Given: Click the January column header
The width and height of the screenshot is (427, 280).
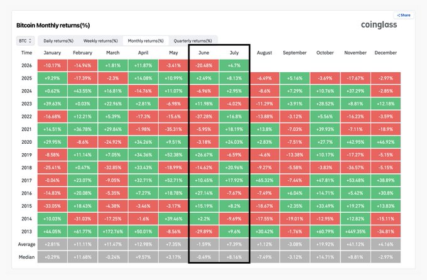Looking at the screenshot, I should 52,53.
